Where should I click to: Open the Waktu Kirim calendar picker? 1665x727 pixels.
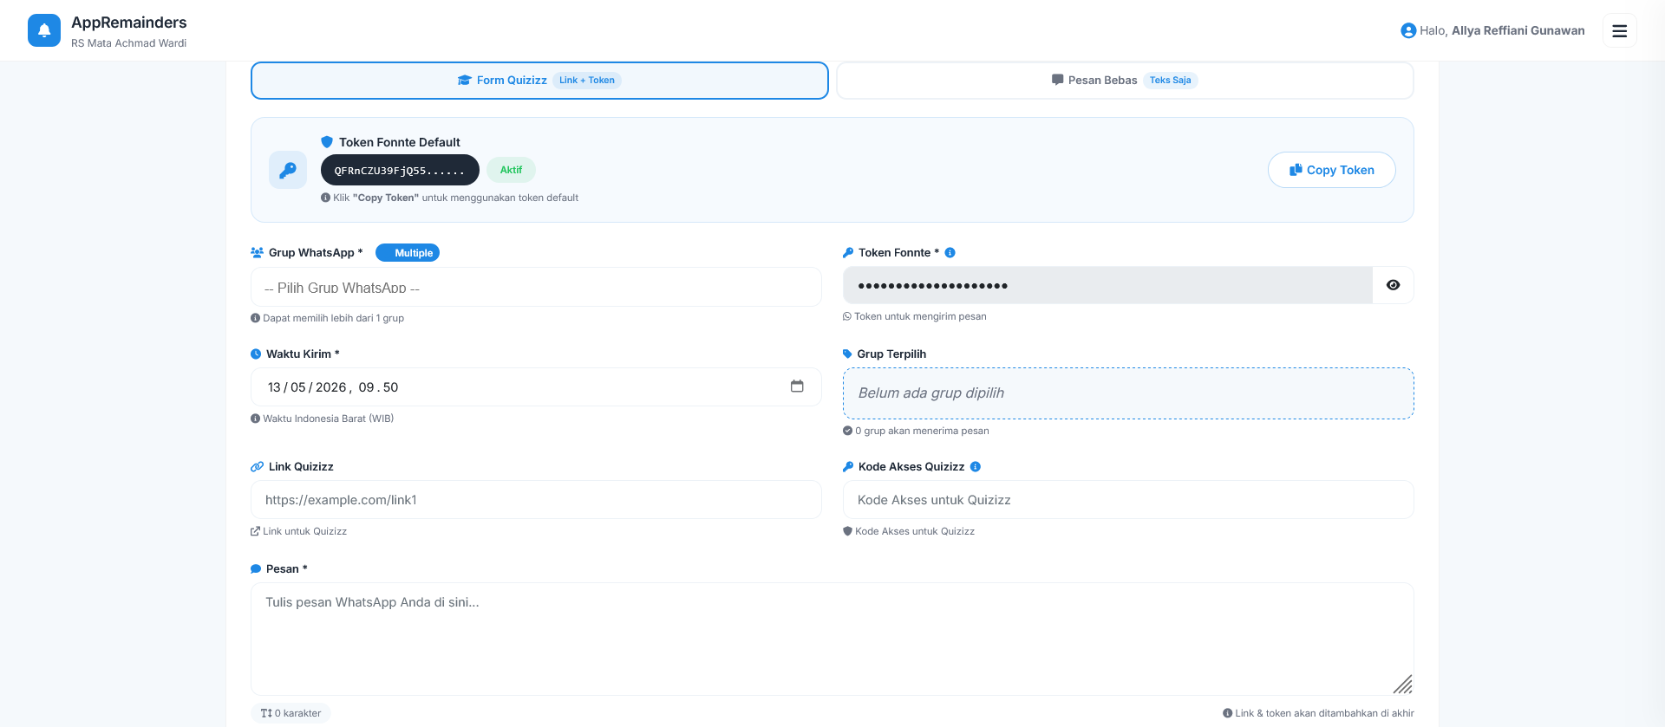[797, 386]
